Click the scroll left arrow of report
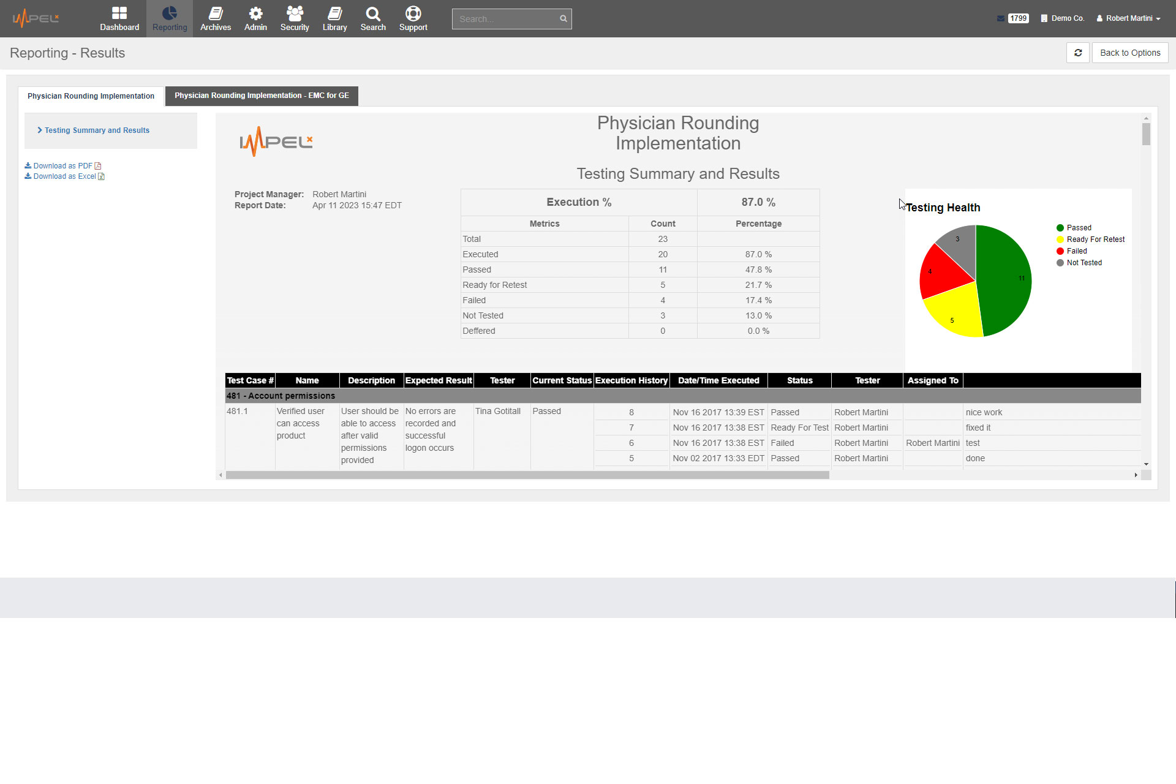1176x784 pixels. coord(221,475)
